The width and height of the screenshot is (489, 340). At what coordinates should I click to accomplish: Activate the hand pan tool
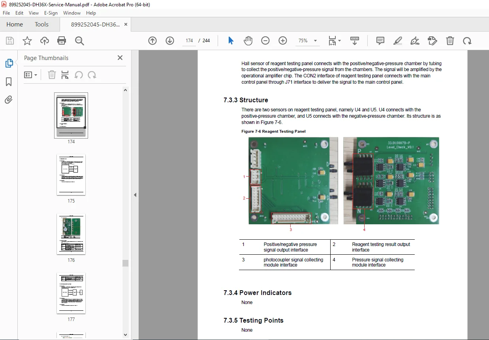coord(248,41)
